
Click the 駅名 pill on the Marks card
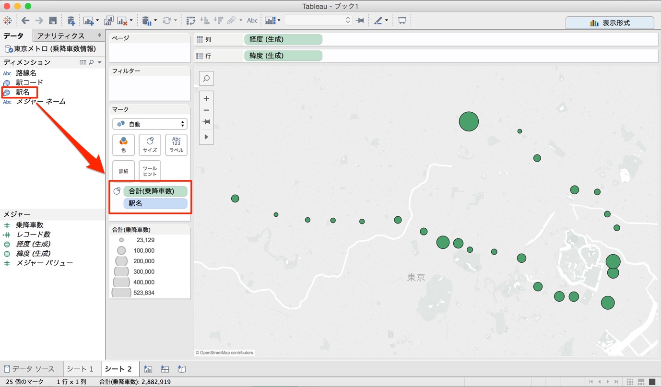tap(155, 203)
